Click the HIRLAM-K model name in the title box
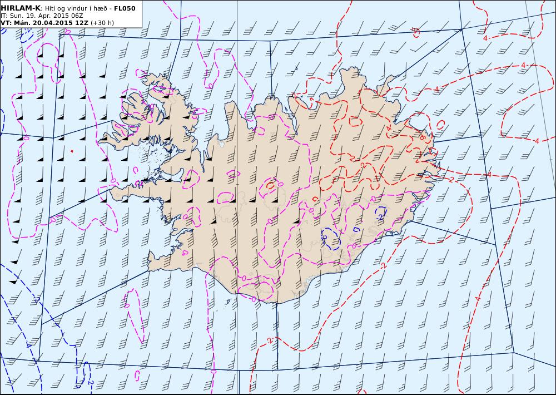This screenshot has height=395, width=556. [21, 8]
